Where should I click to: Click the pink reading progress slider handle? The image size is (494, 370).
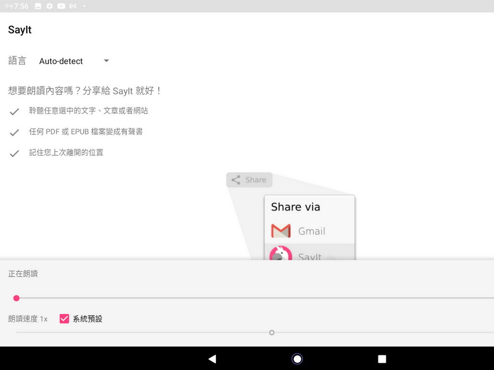16,298
